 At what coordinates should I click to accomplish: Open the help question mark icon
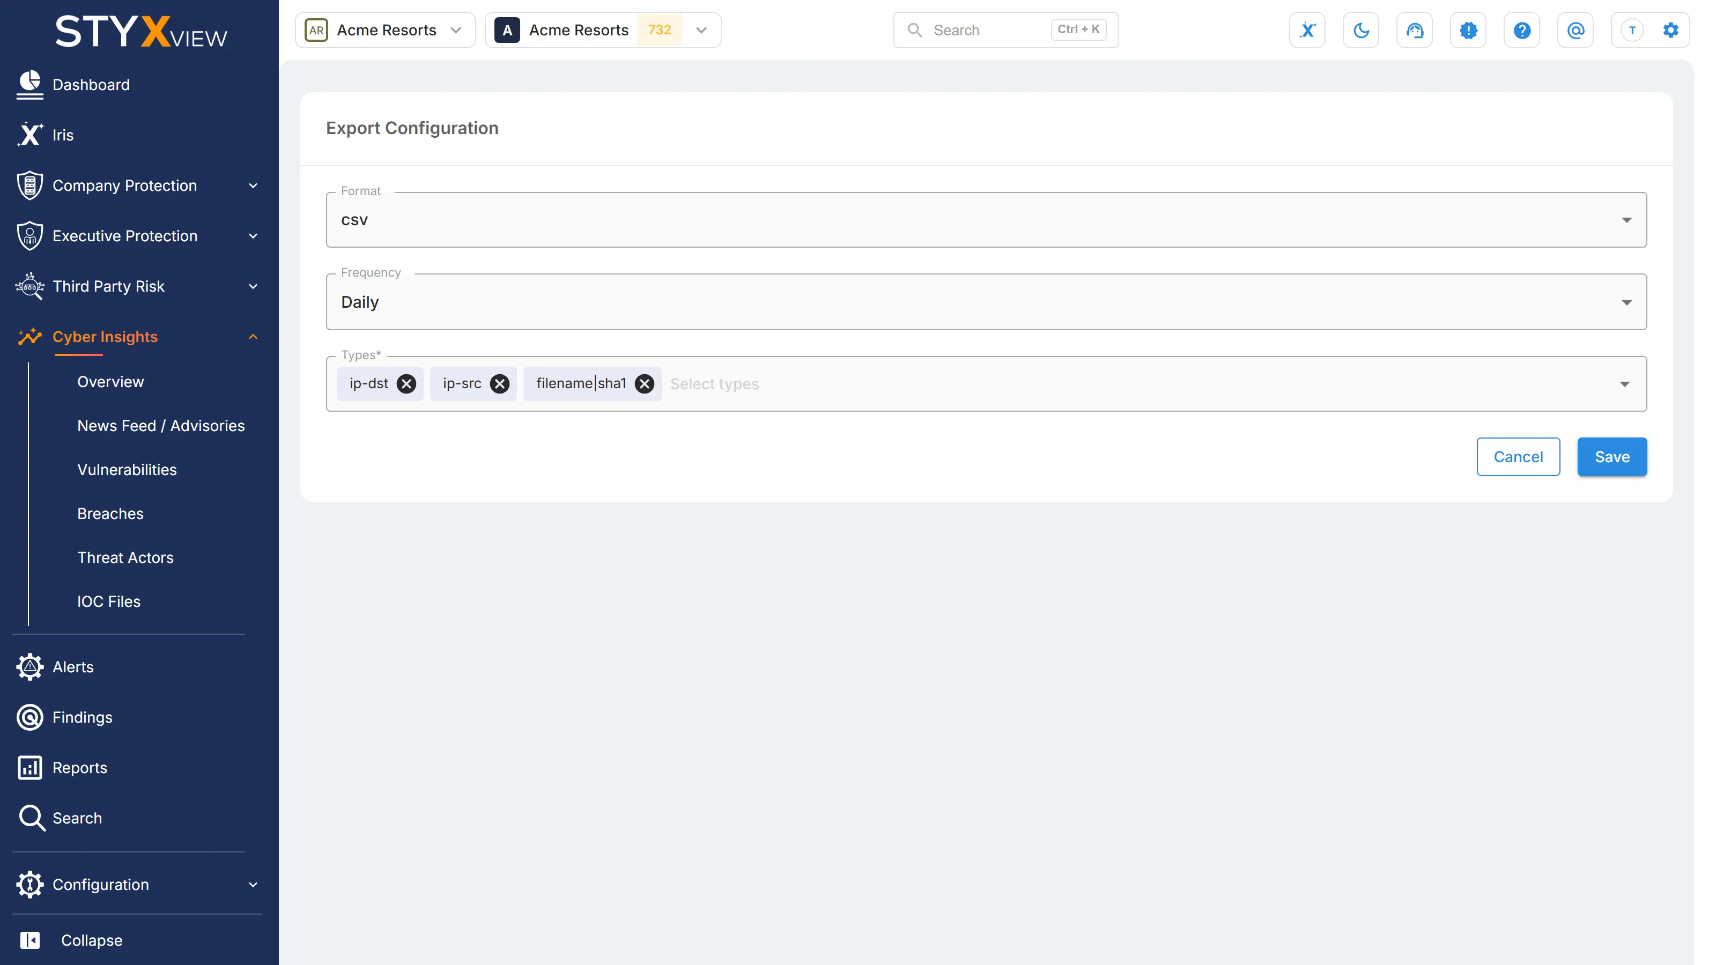pyautogui.click(x=1521, y=30)
